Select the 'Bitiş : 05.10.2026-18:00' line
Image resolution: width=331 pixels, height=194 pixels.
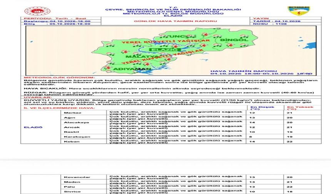click(x=57, y=24)
